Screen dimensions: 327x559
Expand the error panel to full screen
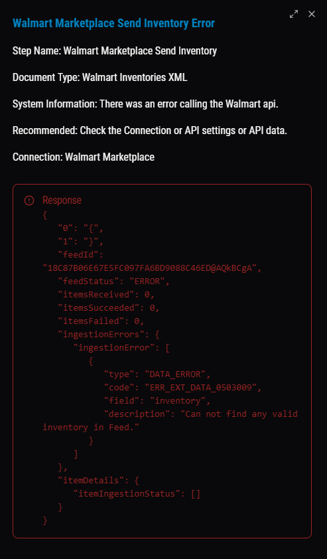(x=294, y=14)
